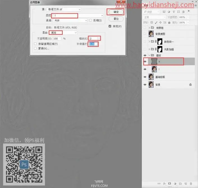Lock position move icon
The image size is (198, 188).
tap(160, 22)
